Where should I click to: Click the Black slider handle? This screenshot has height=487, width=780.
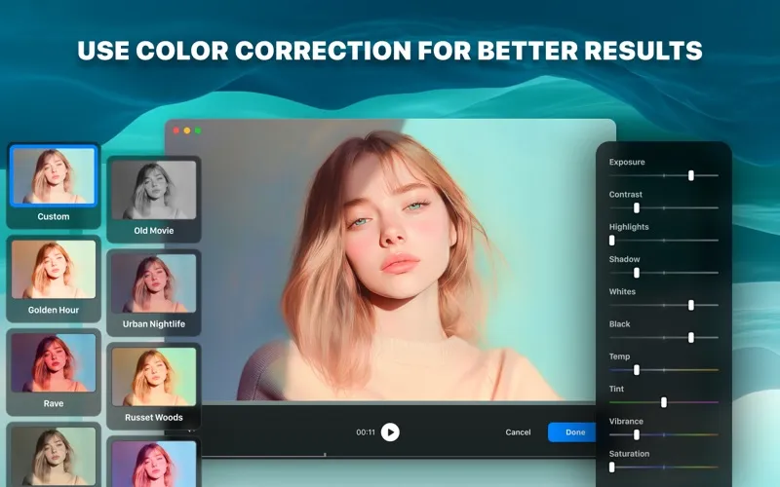point(691,337)
